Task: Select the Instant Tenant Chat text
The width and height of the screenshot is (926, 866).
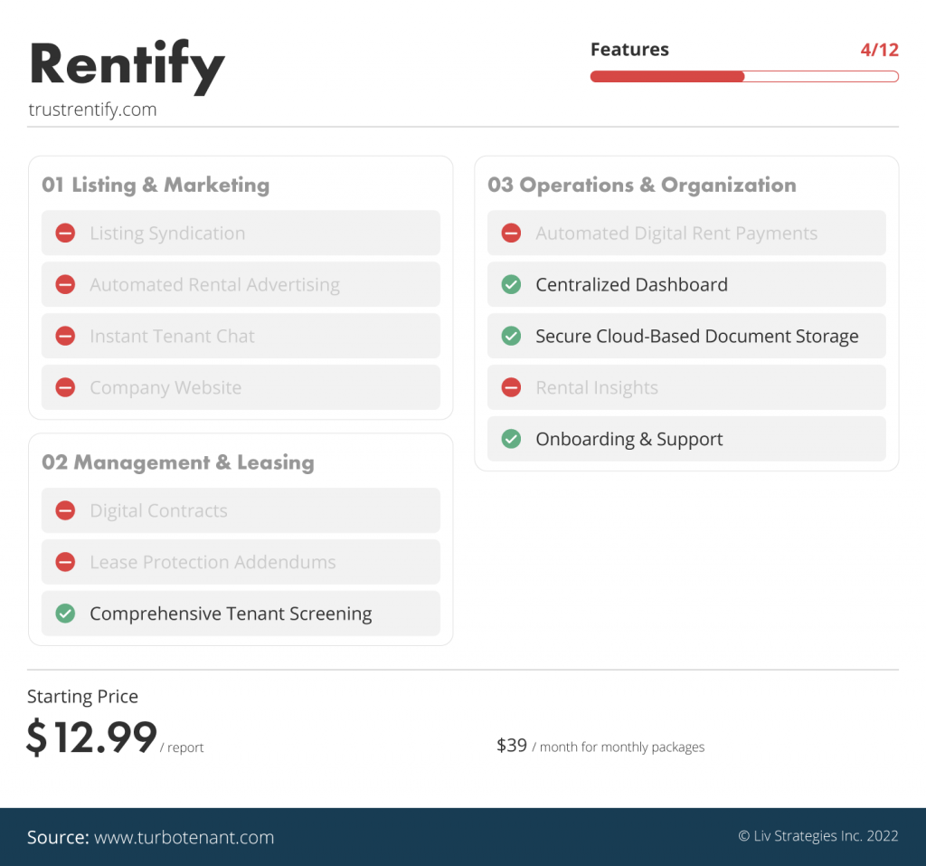Action: click(x=172, y=336)
